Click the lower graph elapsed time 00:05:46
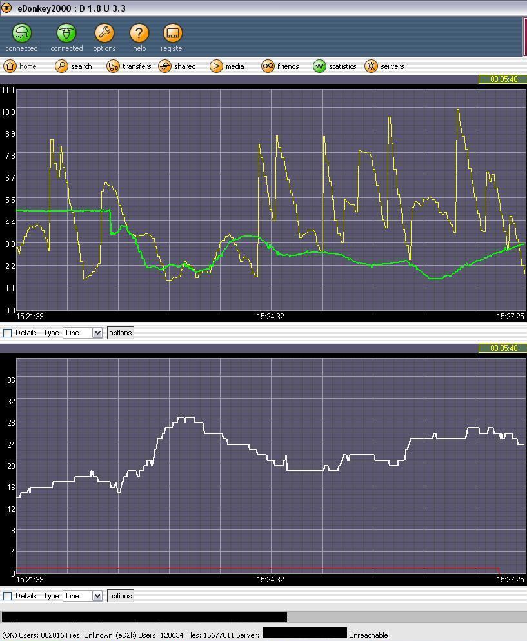Viewport: 527px width, 641px height. 503,348
